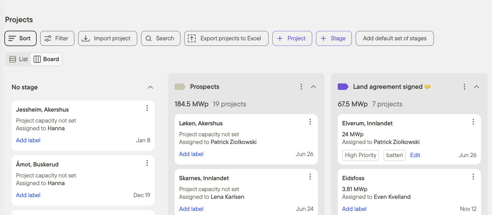The height and width of the screenshot is (215, 492).
Task: Click the Prospects stage title
Action: [x=205, y=87]
